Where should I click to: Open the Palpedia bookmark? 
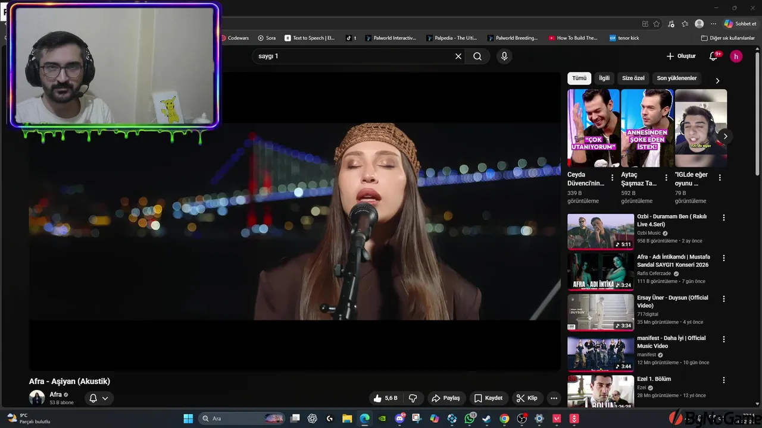(452, 38)
